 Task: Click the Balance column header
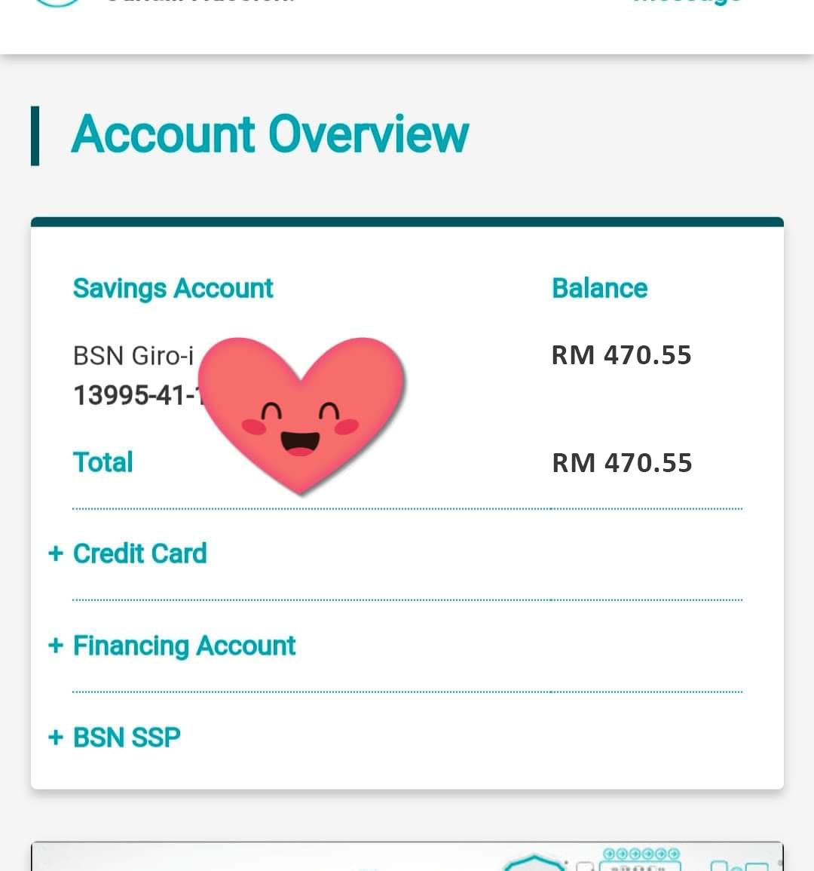click(x=600, y=288)
